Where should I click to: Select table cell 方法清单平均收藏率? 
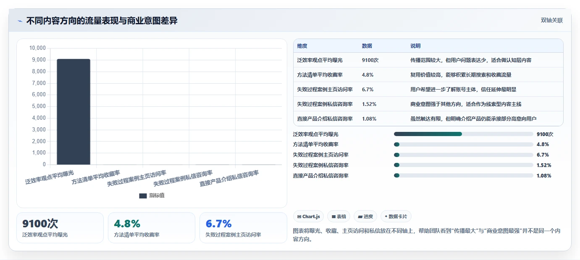coord(320,75)
